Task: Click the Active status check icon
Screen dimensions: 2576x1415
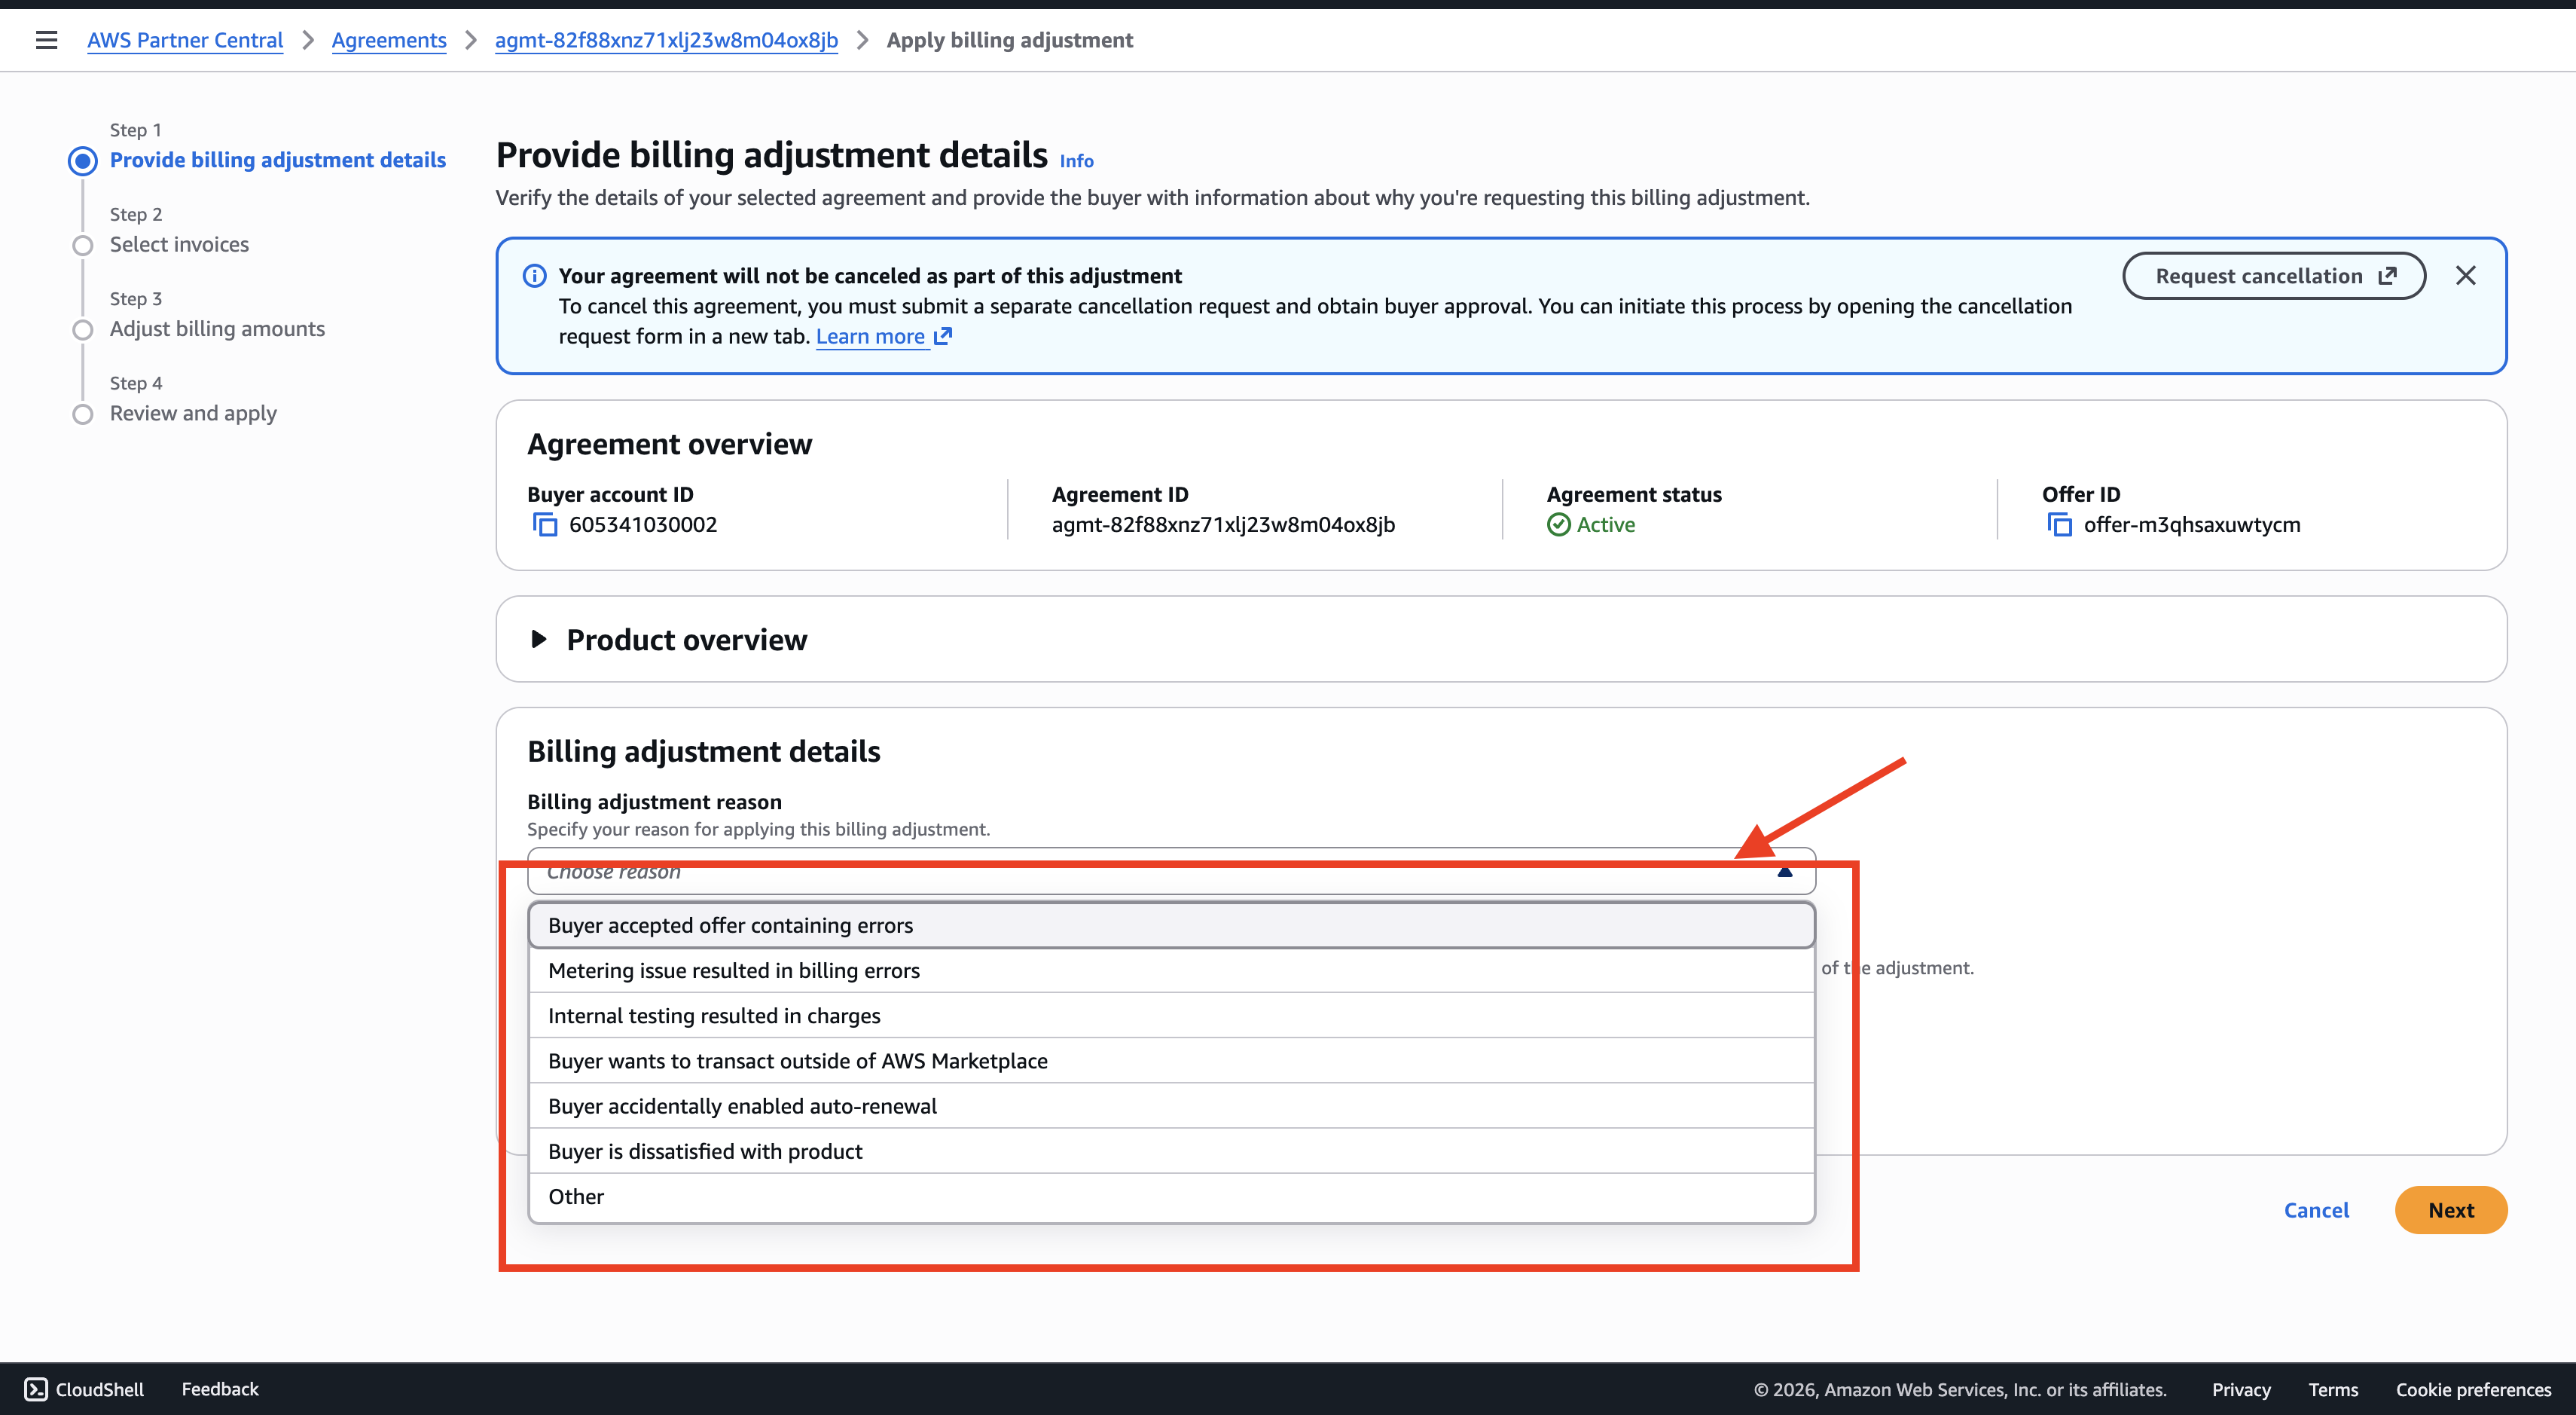Action: click(1558, 524)
